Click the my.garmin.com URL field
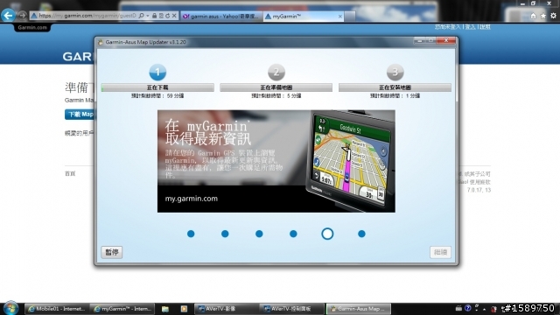Image resolution: width=560 pixels, height=315 pixels. pyautogui.click(x=87, y=16)
